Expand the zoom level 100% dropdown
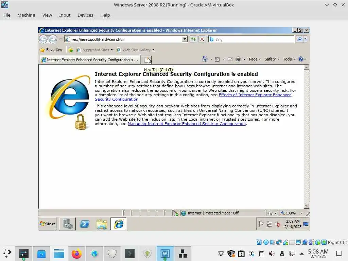 coord(301,213)
